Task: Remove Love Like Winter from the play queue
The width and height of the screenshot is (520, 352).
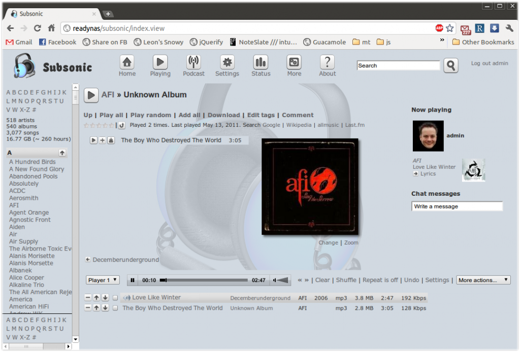Action: click(x=87, y=298)
